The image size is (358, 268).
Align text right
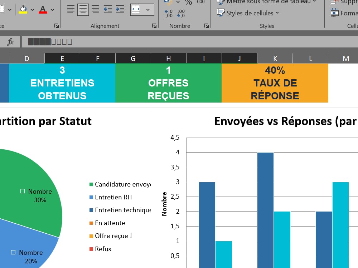(x=95, y=9)
